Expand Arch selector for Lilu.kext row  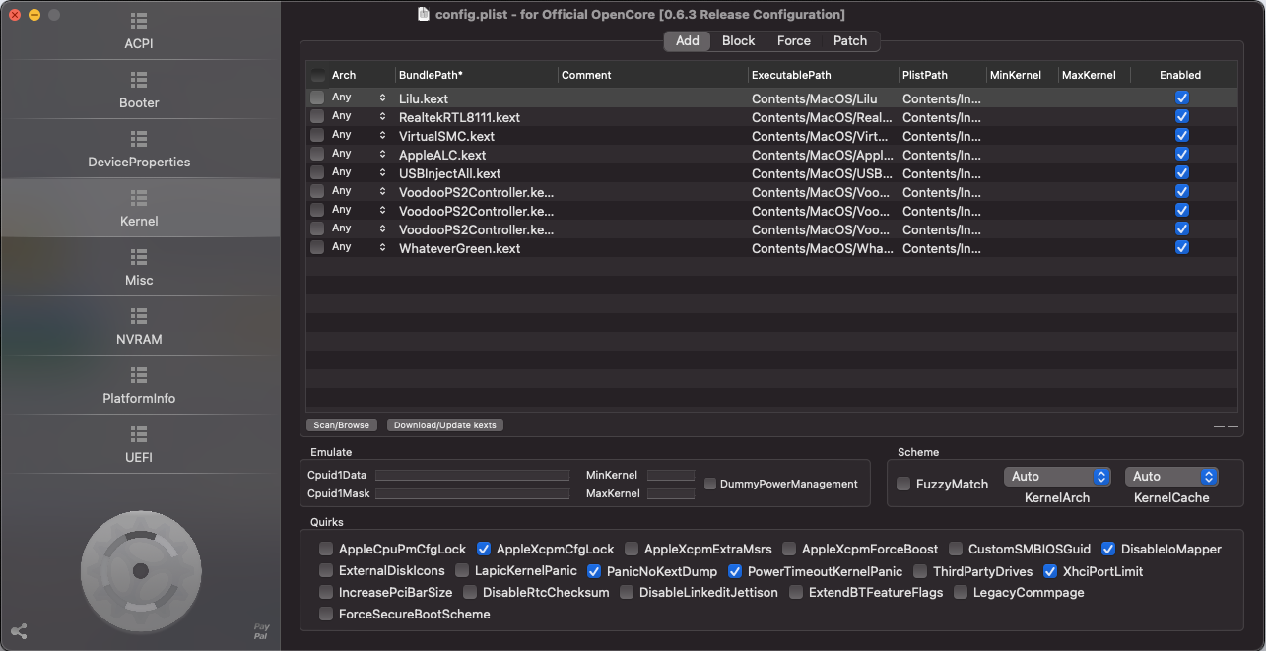[382, 98]
